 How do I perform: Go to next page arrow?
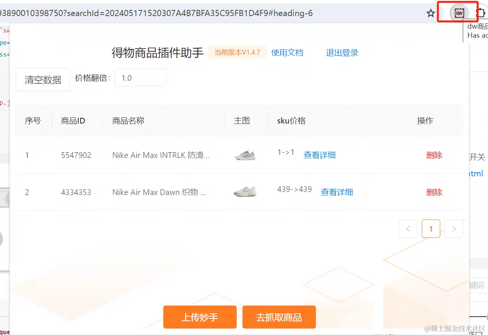(x=454, y=229)
